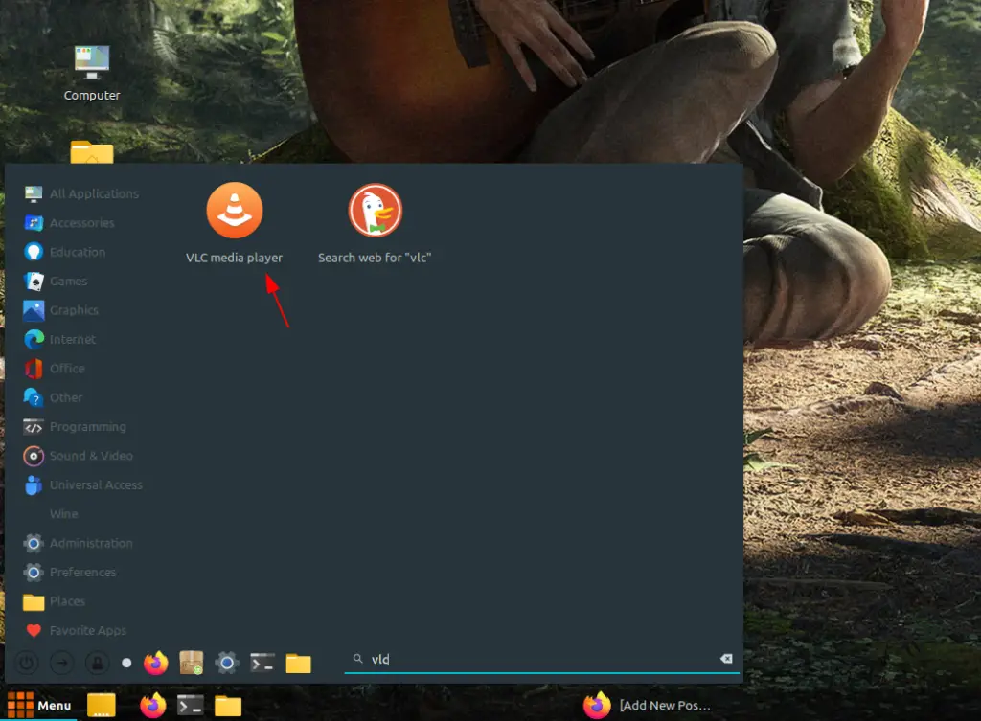
Task: Open the Accessories category
Action: (x=69, y=222)
